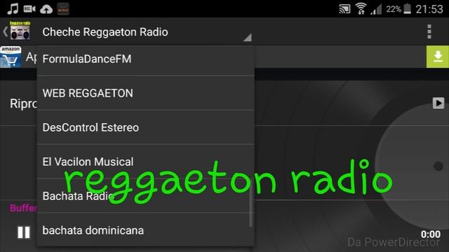This screenshot has width=449, height=252.
Task: Tap the 0:00 playback time
Action: (430, 234)
